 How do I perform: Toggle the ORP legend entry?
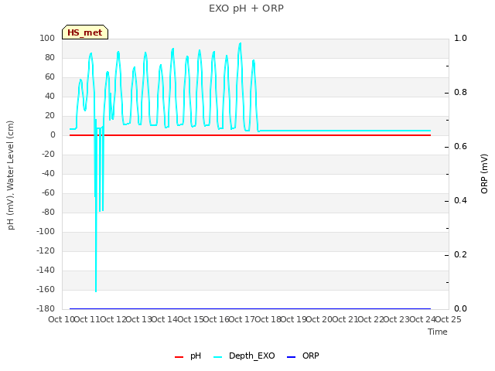[303, 356]
